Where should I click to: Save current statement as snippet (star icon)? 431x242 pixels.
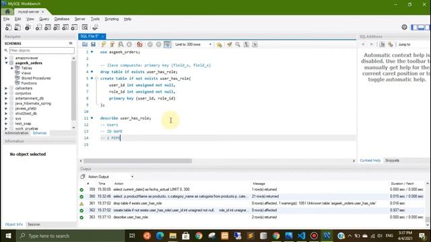(x=219, y=44)
